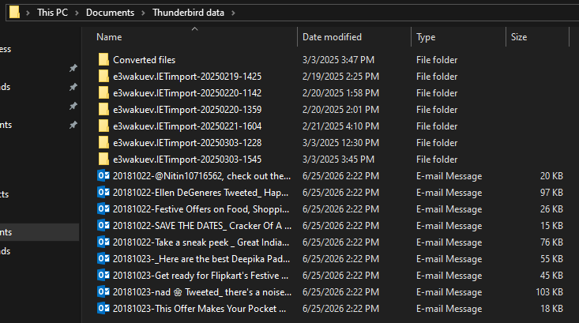Image resolution: width=579 pixels, height=323 pixels.
Task: Select e3wakuev.IETimport-20250303-1545 folder name
Action: 187,160
